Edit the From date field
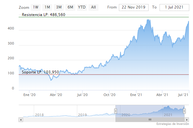This screenshot has height=128, width=193. tap(134, 7)
